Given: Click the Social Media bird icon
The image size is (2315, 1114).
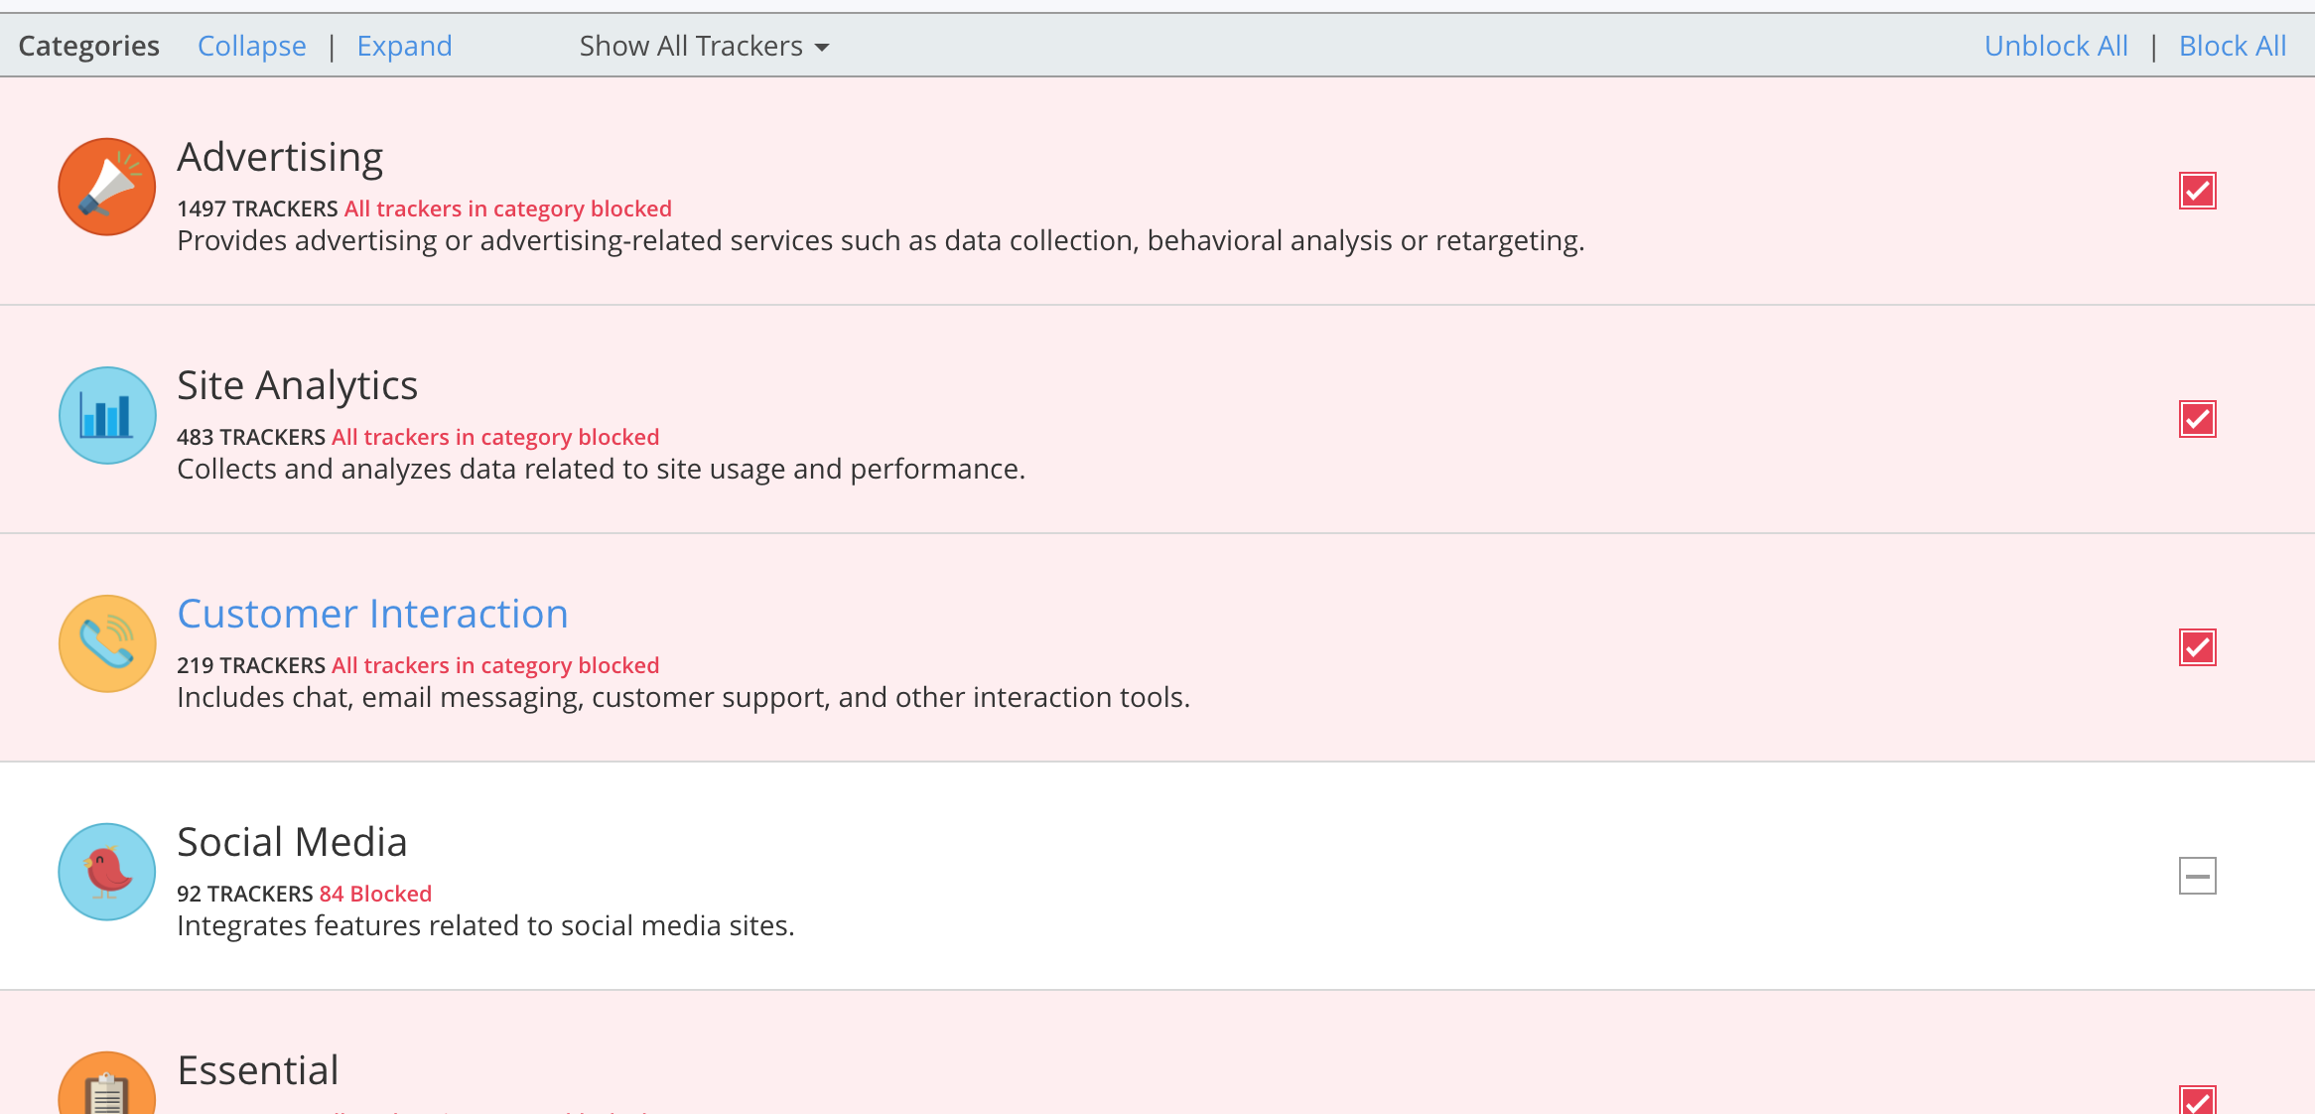Looking at the screenshot, I should 107,872.
